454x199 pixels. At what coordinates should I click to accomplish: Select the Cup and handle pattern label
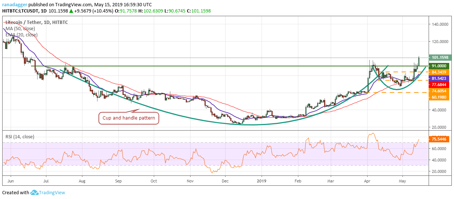(x=129, y=118)
